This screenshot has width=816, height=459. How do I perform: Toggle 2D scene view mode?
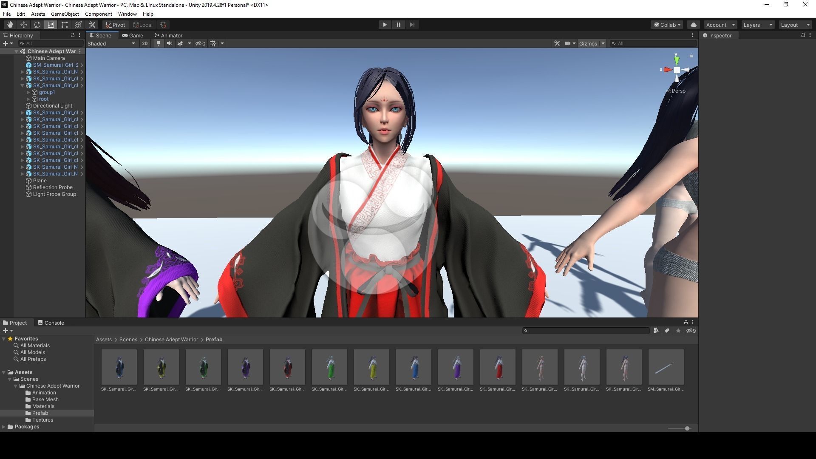pyautogui.click(x=145, y=43)
